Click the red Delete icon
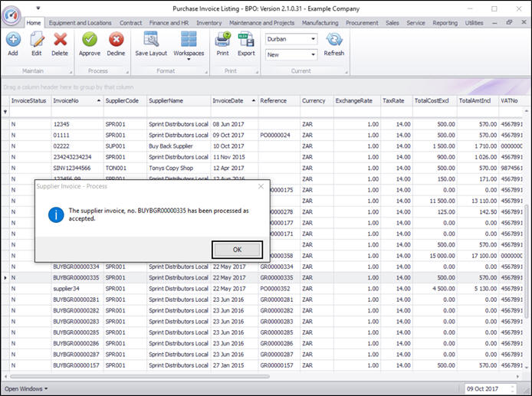The image size is (532, 396). (x=60, y=39)
